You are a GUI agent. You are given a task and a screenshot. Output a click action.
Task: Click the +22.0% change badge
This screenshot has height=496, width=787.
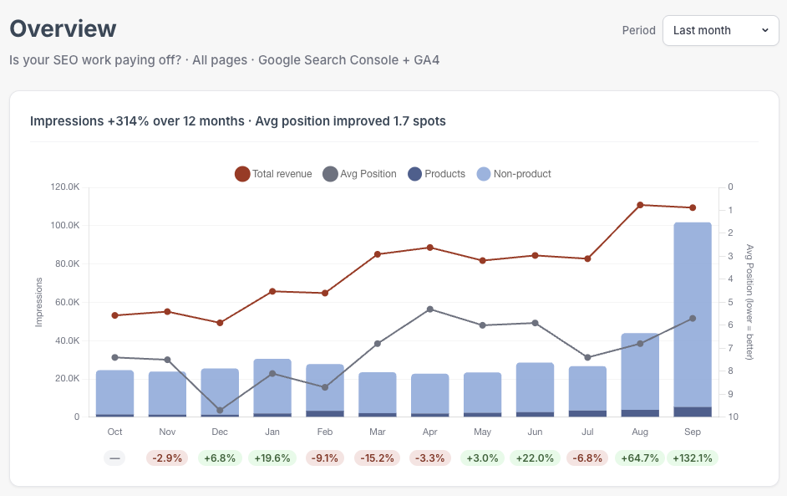[x=535, y=458]
